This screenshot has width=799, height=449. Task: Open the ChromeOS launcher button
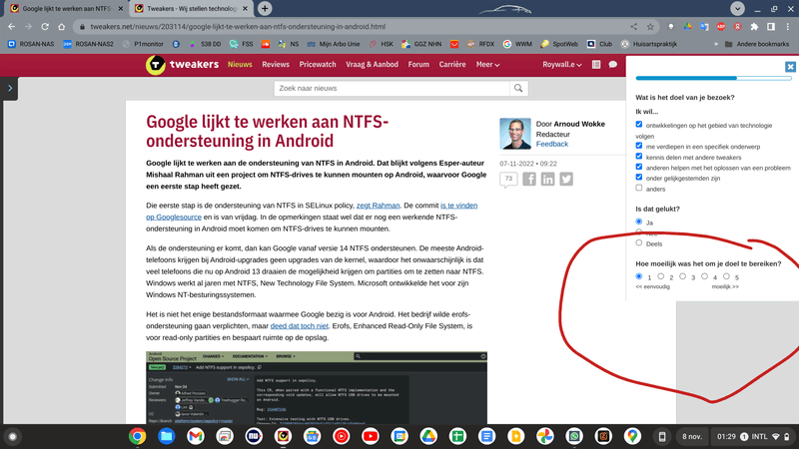tap(13, 437)
